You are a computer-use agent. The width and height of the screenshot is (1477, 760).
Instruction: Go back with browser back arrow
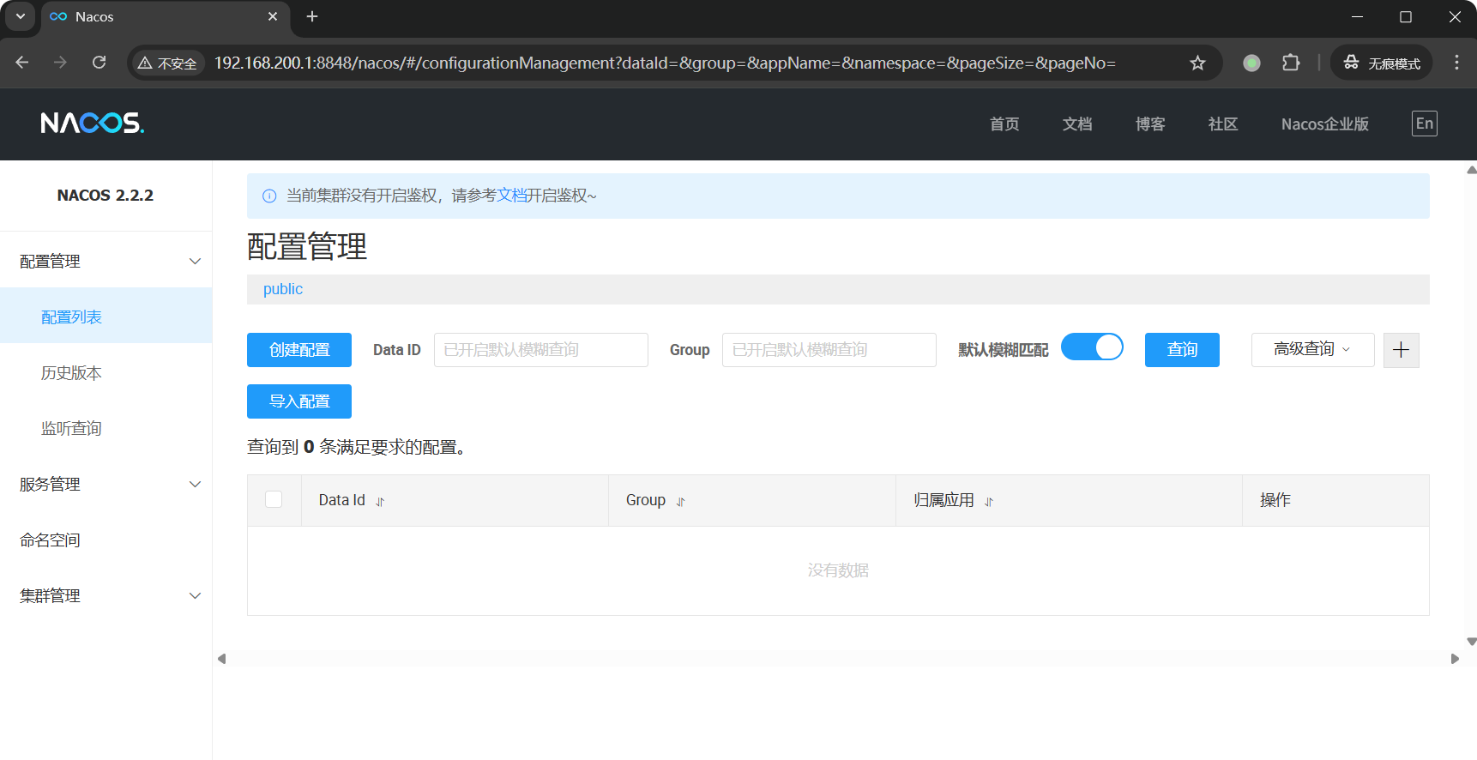click(x=22, y=63)
